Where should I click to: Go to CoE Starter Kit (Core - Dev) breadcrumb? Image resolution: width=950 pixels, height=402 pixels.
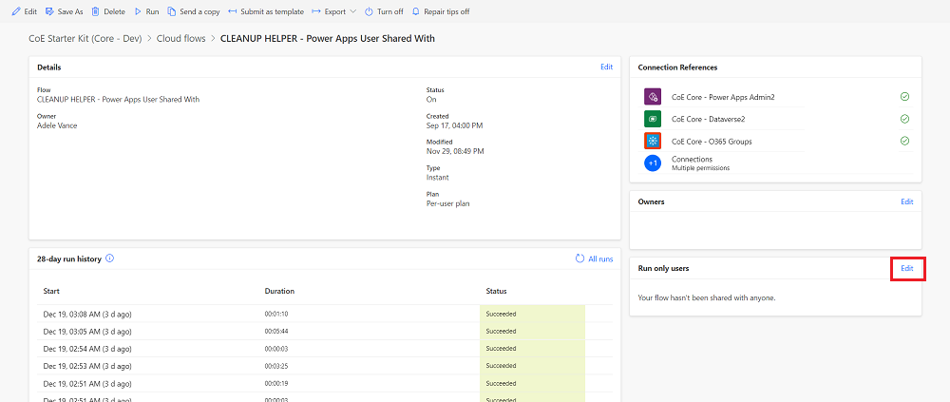(85, 39)
